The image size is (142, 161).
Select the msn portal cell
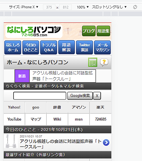(79, 119)
